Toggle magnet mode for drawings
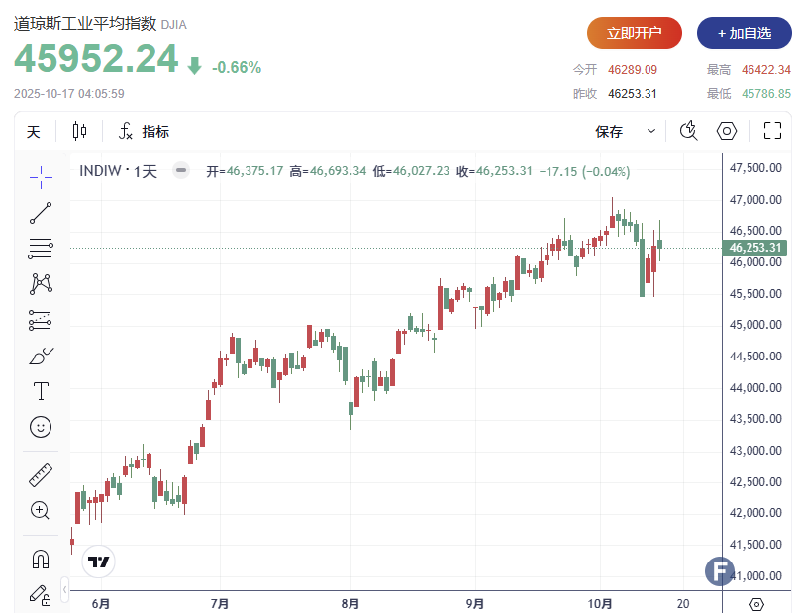The image size is (799, 613). pos(41,559)
